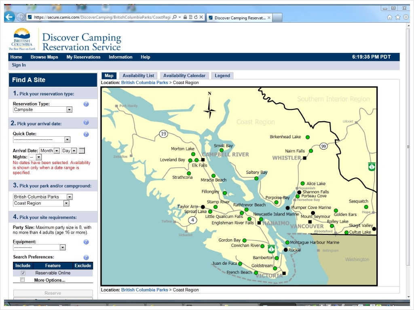Viewport: 414px width, 310px height.
Task: Select Montague Harbour Marine green marker
Action: point(287,243)
